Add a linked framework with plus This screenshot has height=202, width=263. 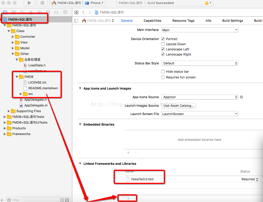click(128, 199)
